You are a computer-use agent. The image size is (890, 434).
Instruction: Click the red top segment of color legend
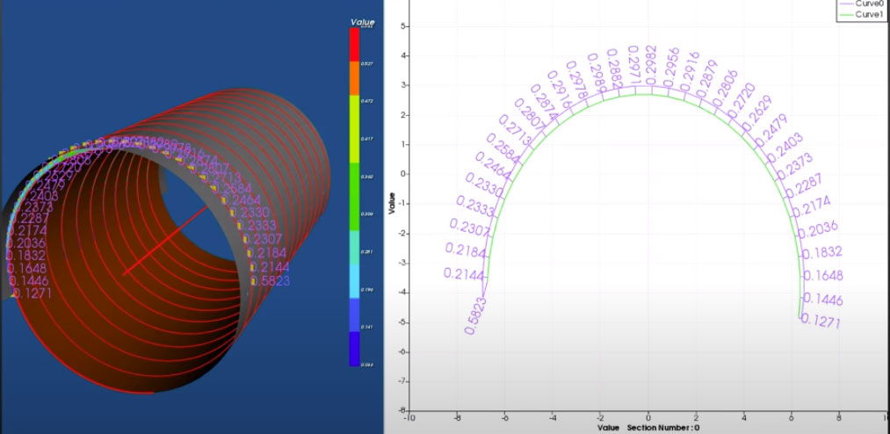coord(355,44)
